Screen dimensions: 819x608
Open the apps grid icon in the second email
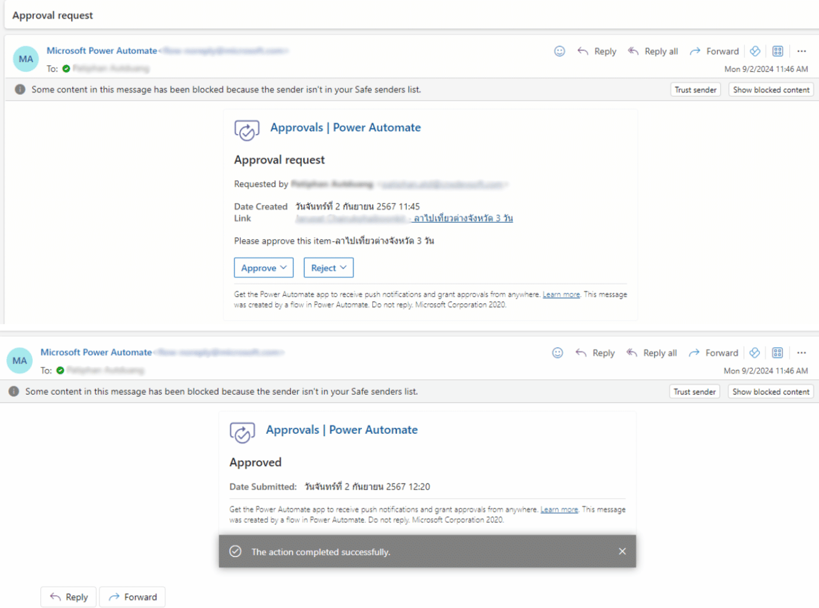777,353
